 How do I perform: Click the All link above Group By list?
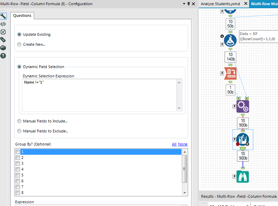pyautogui.click(x=174, y=144)
